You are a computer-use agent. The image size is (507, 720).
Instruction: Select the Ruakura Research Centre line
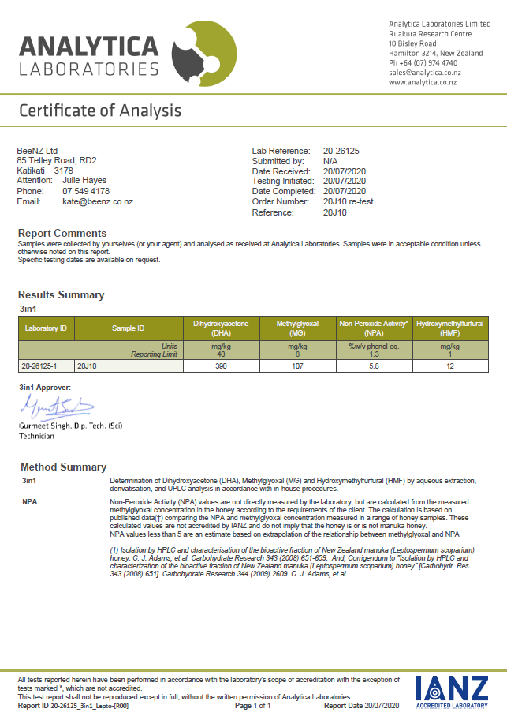(430, 34)
